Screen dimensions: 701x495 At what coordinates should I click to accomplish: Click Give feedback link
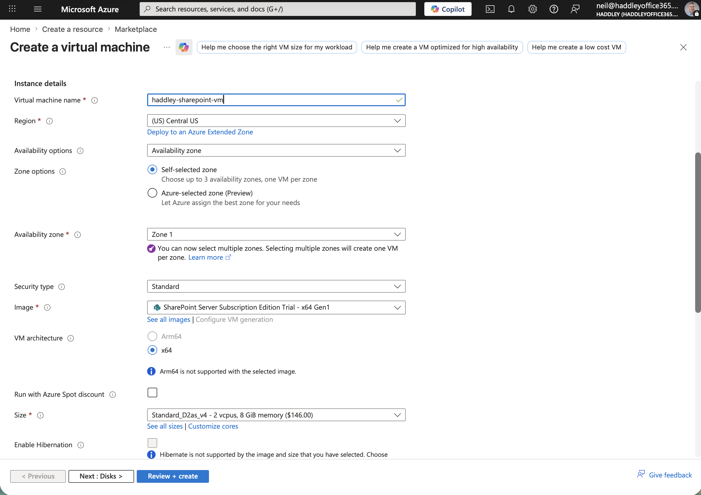pyautogui.click(x=664, y=475)
